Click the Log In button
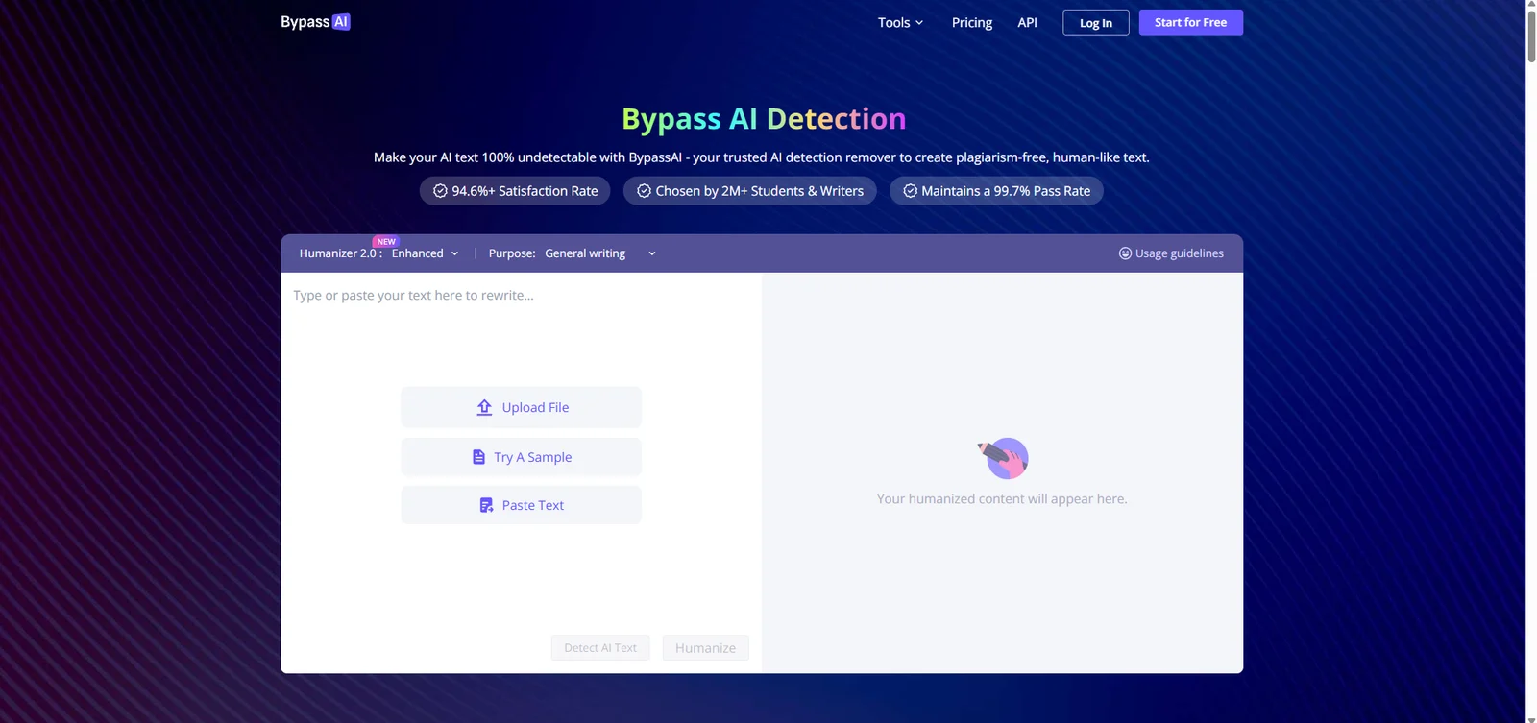1537x723 pixels. click(1095, 23)
